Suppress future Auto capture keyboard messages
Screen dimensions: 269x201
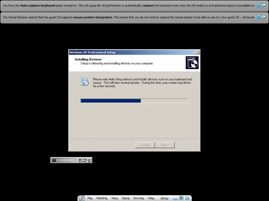pyautogui.click(x=263, y=5)
